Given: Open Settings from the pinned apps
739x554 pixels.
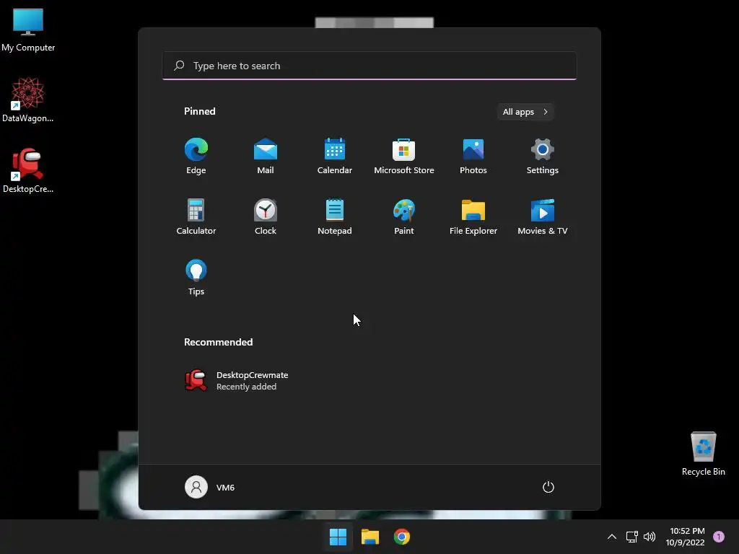Looking at the screenshot, I should [x=543, y=157].
